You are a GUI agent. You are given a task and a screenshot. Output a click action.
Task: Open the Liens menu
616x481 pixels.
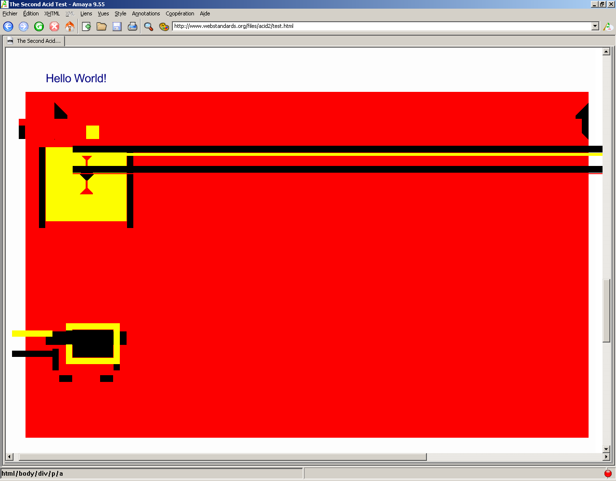86,13
